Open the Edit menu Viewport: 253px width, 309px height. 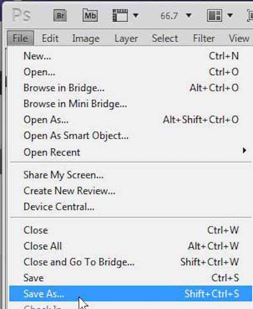point(50,38)
